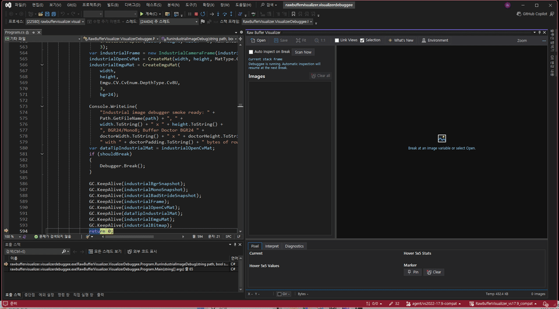This screenshot has width=559, height=309.
Task: Click the red Stop Debugging icon
Action: [x=196, y=14]
